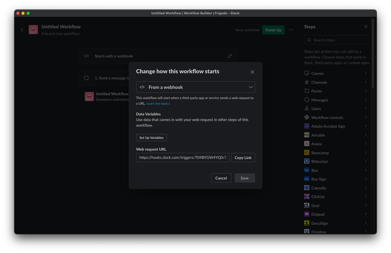Click the Bitbucket icon
The height and width of the screenshot is (253, 391).
[307, 161]
